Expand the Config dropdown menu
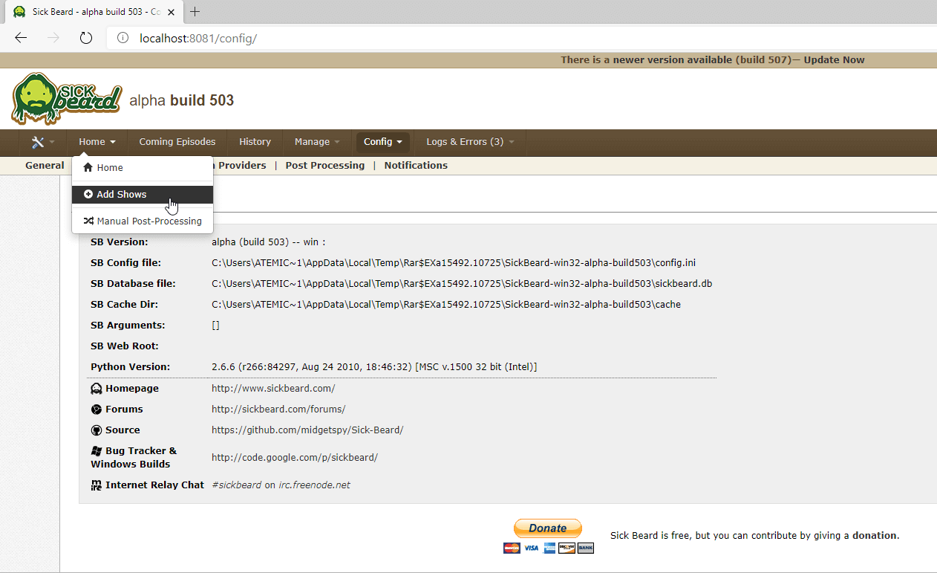The image size is (937, 573). pyautogui.click(x=383, y=142)
